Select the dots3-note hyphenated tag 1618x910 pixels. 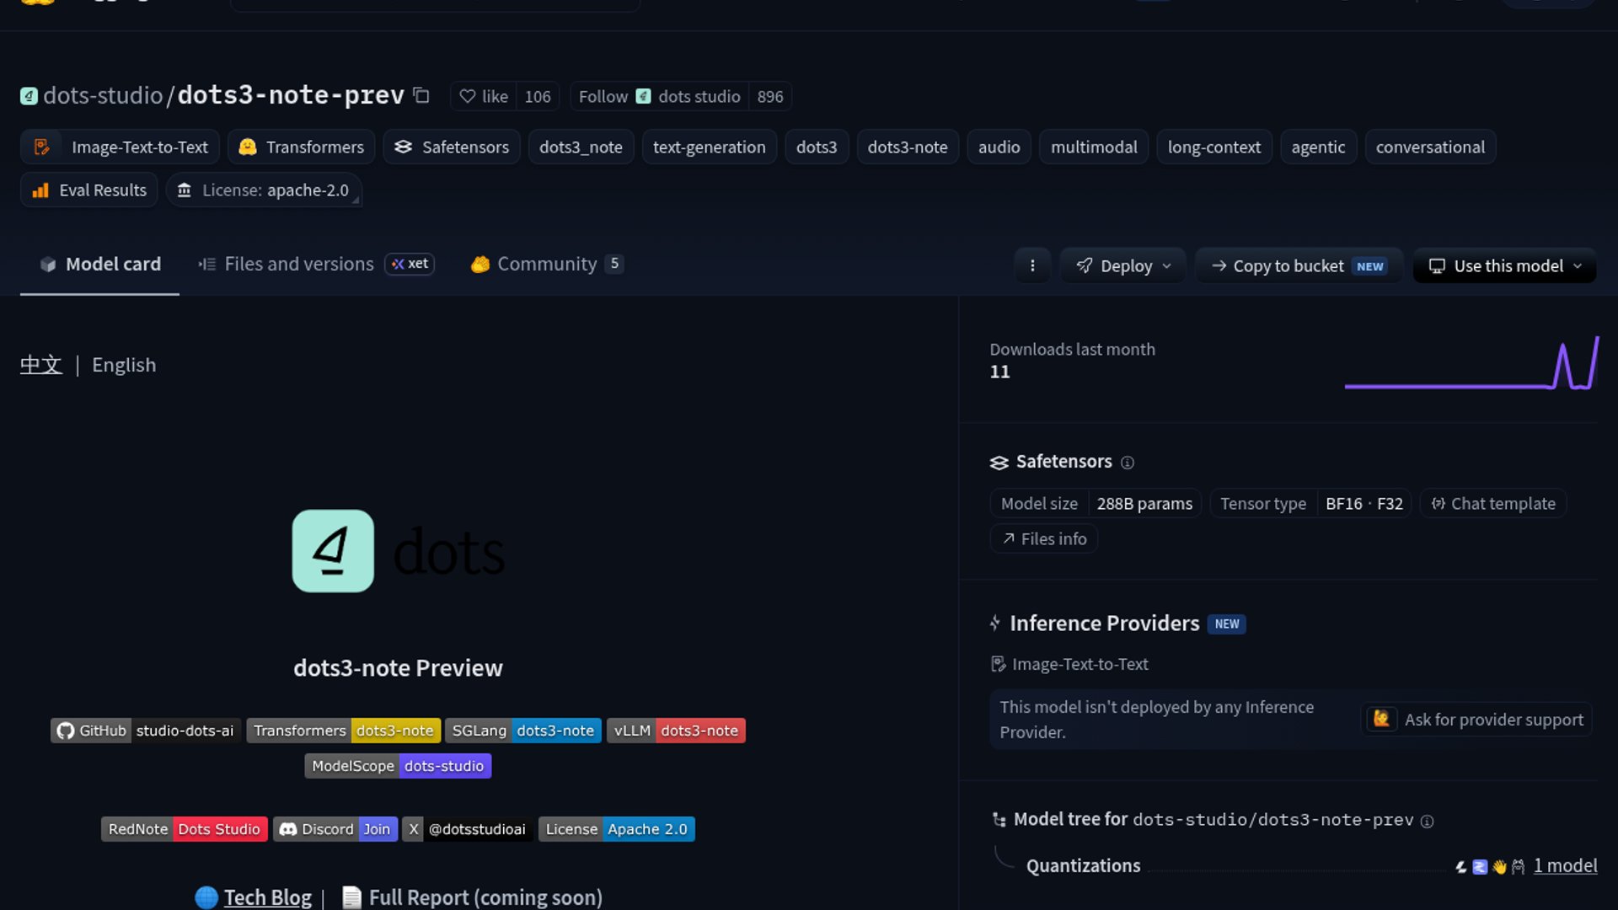pyautogui.click(x=908, y=147)
